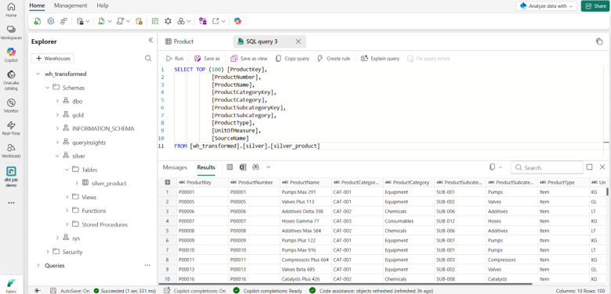Collapse the Explorer pane with the double chevron
The height and width of the screenshot is (294, 611).
pos(151,41)
